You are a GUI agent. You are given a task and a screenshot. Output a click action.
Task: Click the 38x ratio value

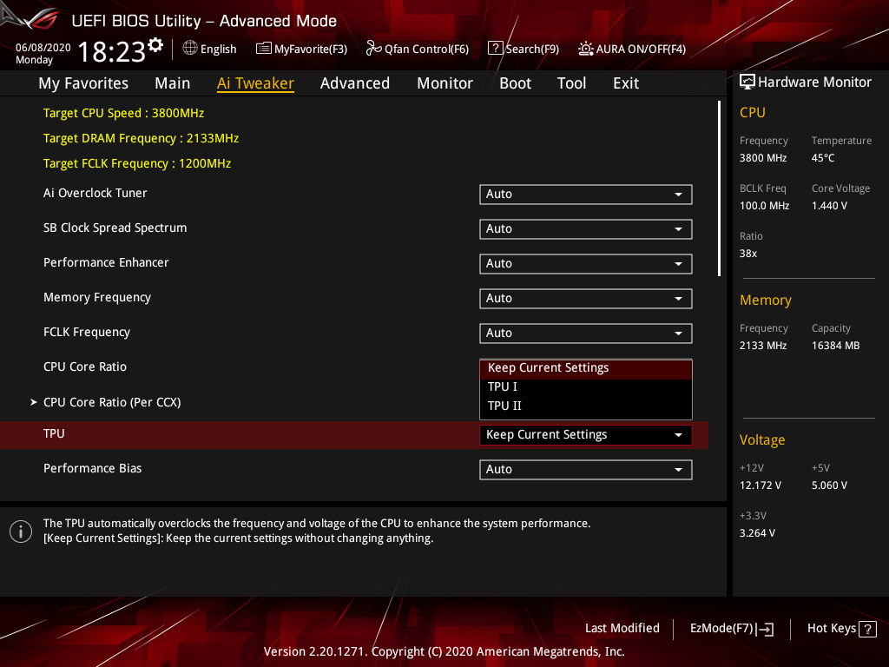click(748, 254)
